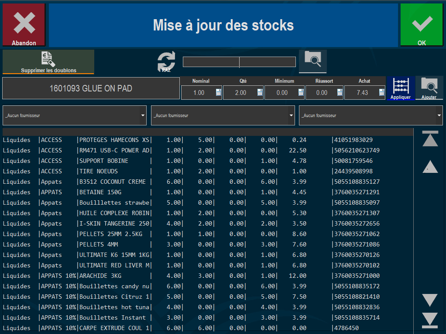
Task: Select the Bouillettes Instant row
Action: click(208, 317)
